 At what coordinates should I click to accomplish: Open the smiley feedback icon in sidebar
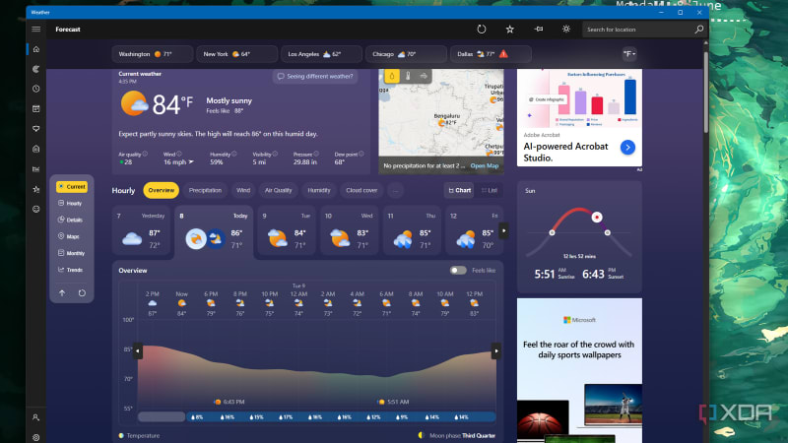tap(36, 209)
